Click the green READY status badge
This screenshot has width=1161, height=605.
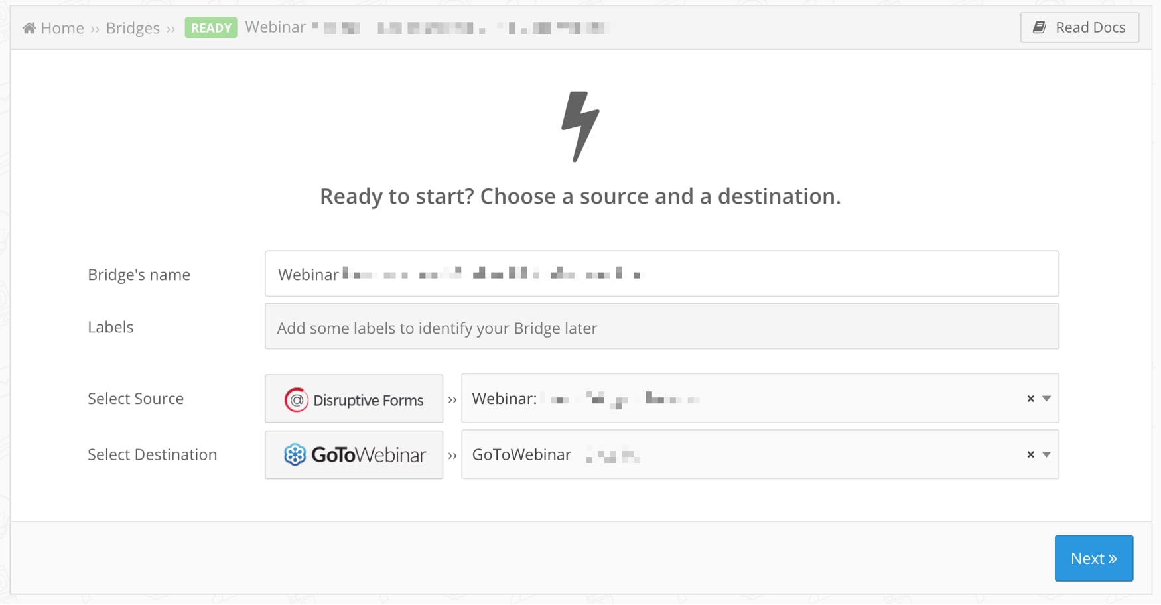click(x=211, y=28)
